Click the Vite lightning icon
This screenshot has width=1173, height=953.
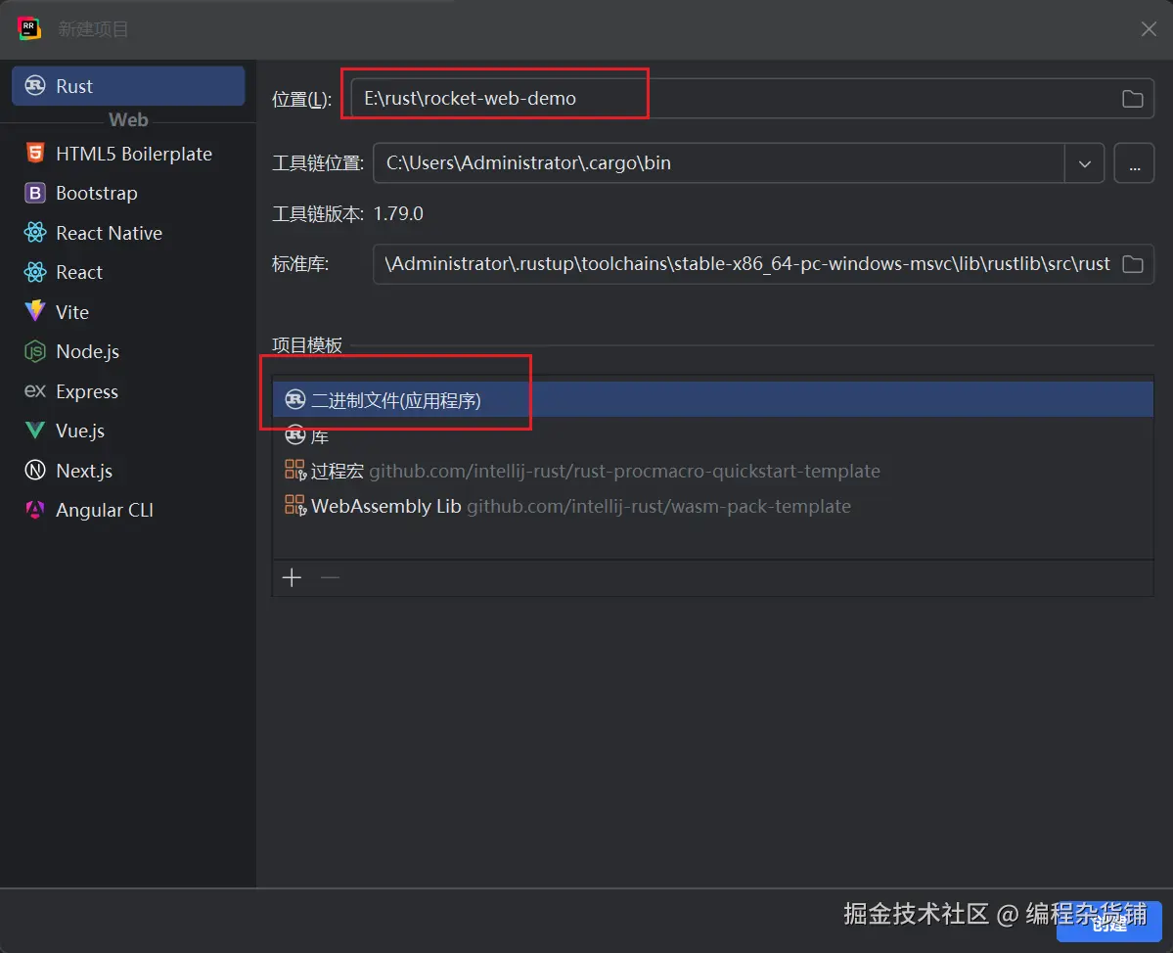tap(35, 311)
